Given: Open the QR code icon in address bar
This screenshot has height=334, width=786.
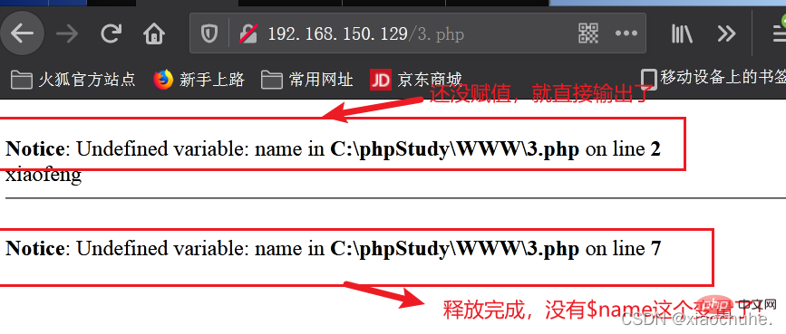Looking at the screenshot, I should coord(588,33).
